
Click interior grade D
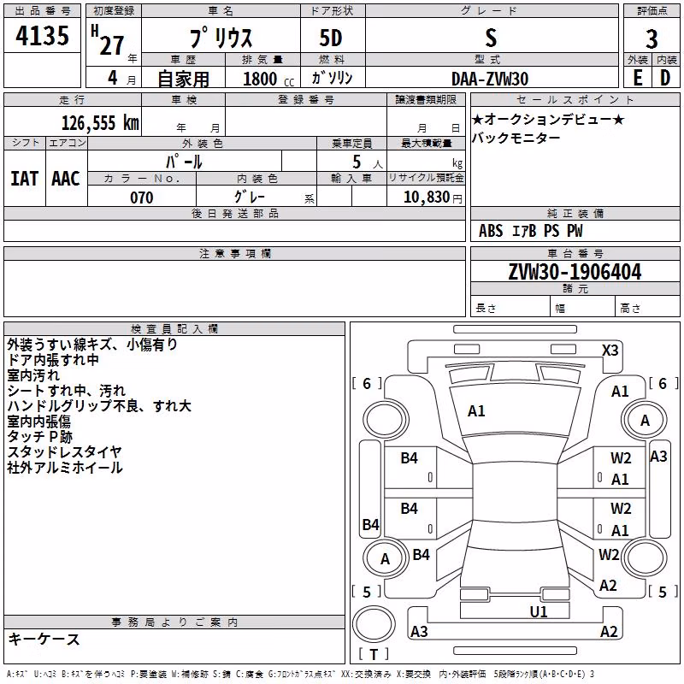pyautogui.click(x=665, y=78)
